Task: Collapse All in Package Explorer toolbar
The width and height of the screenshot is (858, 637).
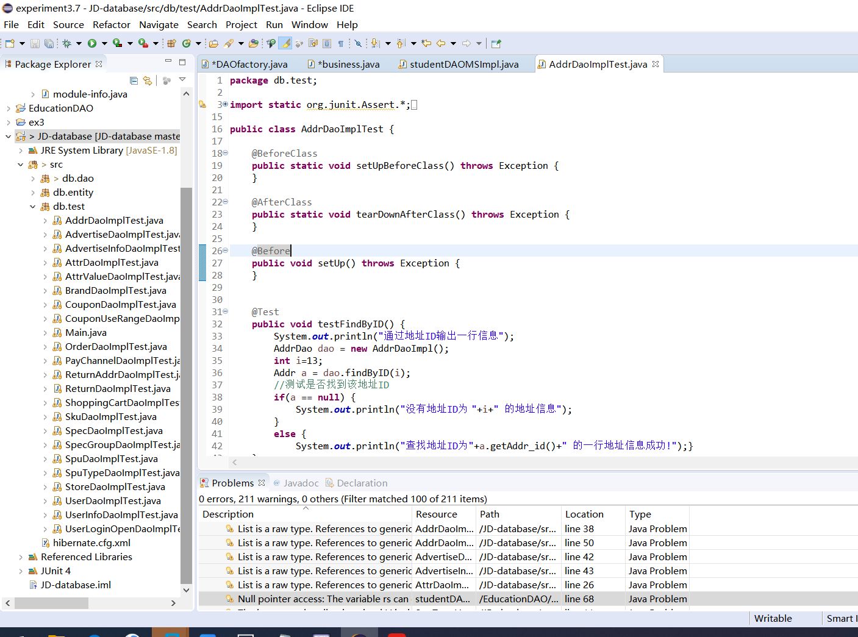Action: pyautogui.click(x=134, y=80)
